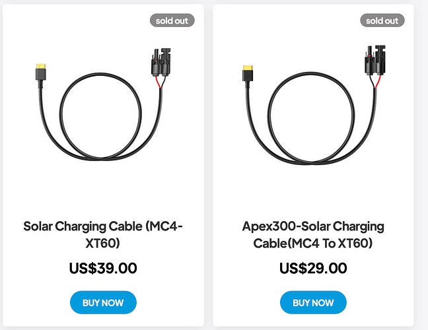Click BUY NOW under the US$29.00 Apex300 cable
The image size is (428, 330).
pyautogui.click(x=313, y=302)
